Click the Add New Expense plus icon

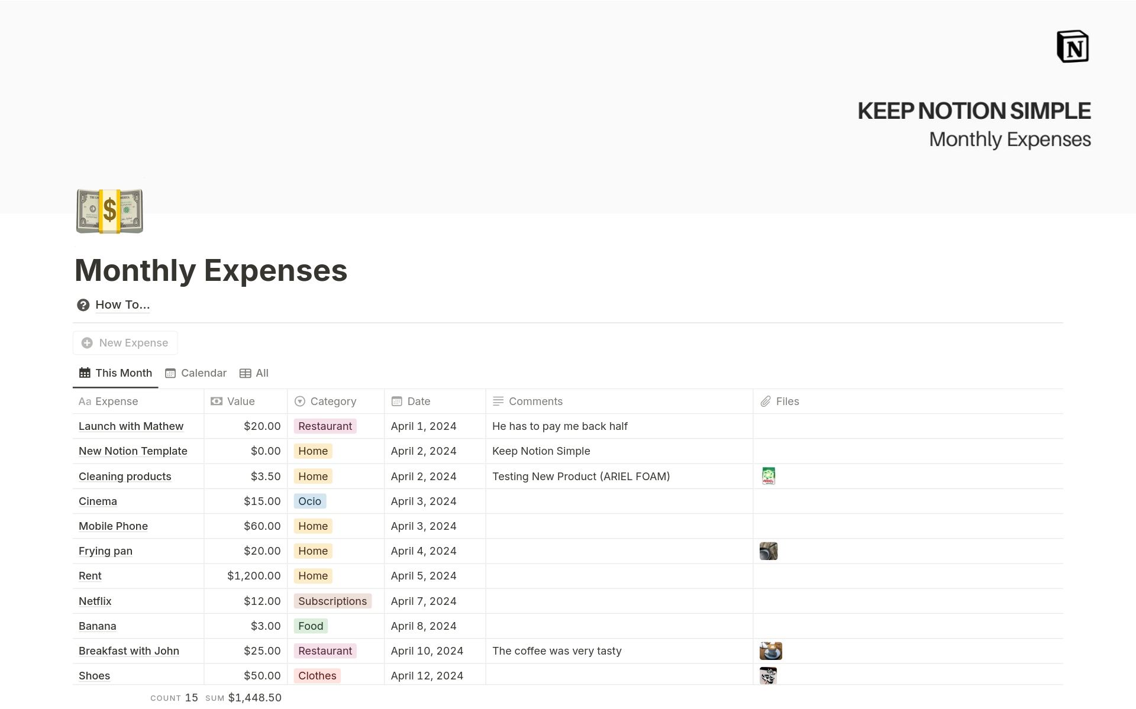(x=88, y=342)
